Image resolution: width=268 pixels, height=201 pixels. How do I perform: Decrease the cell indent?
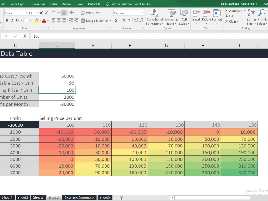[71, 21]
